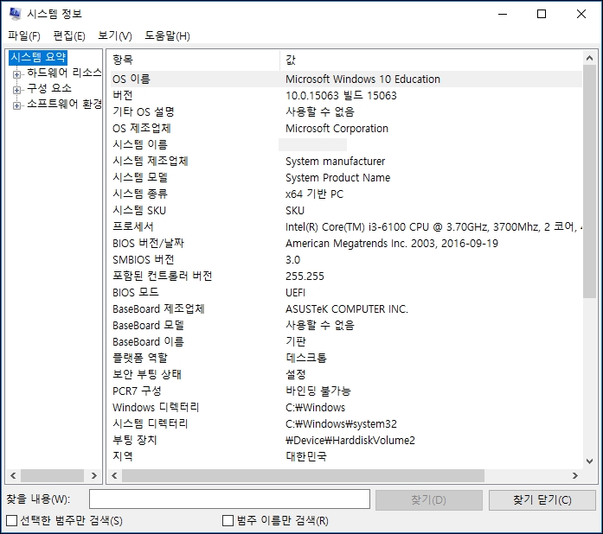The width and height of the screenshot is (603, 534).
Task: Select the 시스템 이름 row
Action: pyautogui.click(x=346, y=145)
